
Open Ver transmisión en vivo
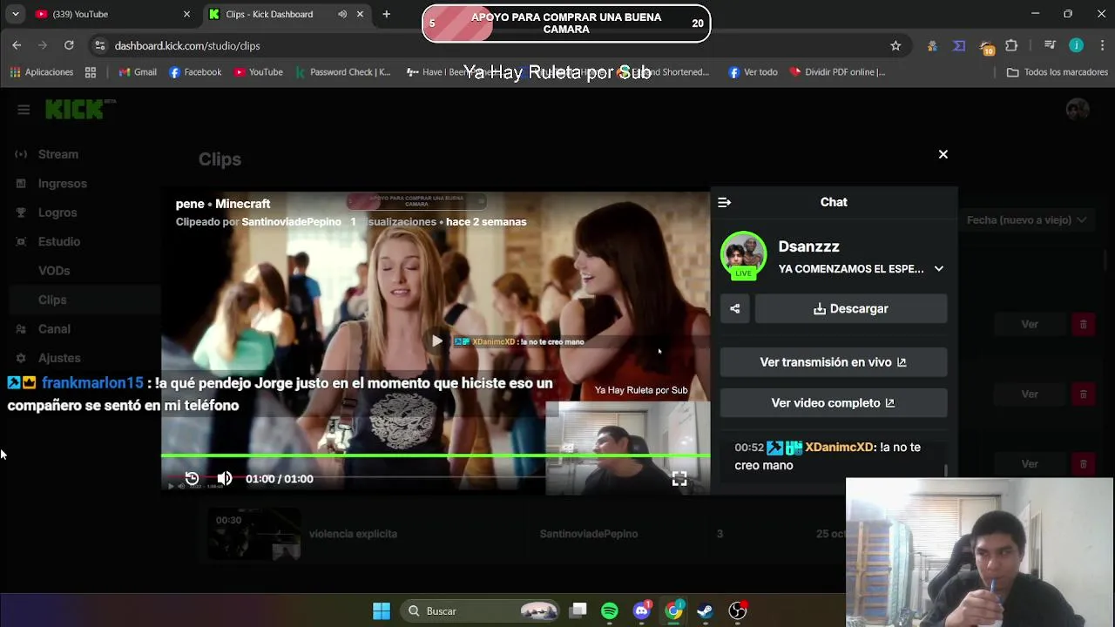point(833,362)
